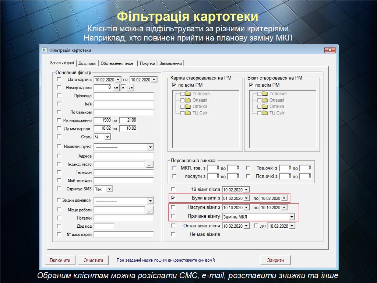Open the Звідки дізнався dropdown list

[x=150, y=201]
